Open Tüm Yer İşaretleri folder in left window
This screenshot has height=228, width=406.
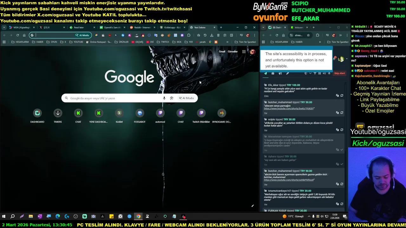[x=245, y=42]
